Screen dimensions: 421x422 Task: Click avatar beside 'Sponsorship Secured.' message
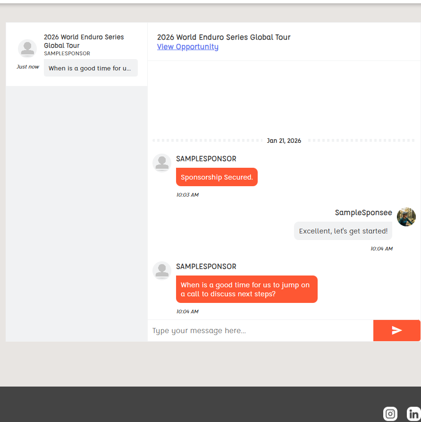(x=162, y=163)
